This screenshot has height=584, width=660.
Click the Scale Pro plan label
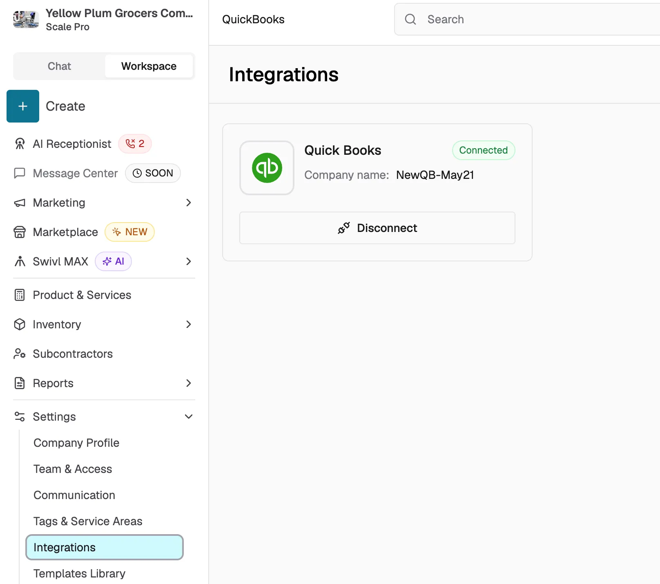click(67, 27)
